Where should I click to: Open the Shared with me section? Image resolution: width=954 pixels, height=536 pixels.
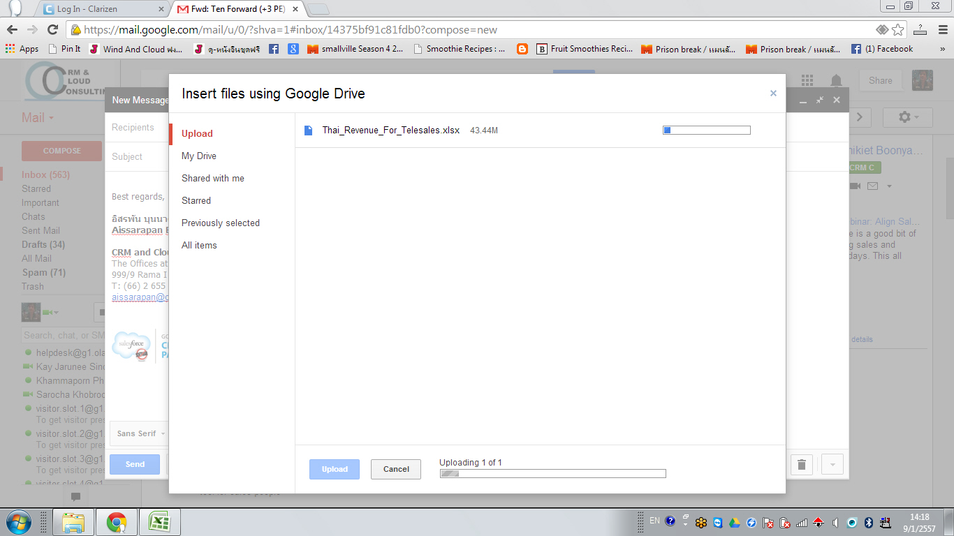click(213, 178)
